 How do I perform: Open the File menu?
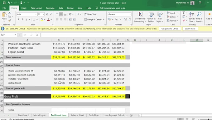(x=4, y=8)
